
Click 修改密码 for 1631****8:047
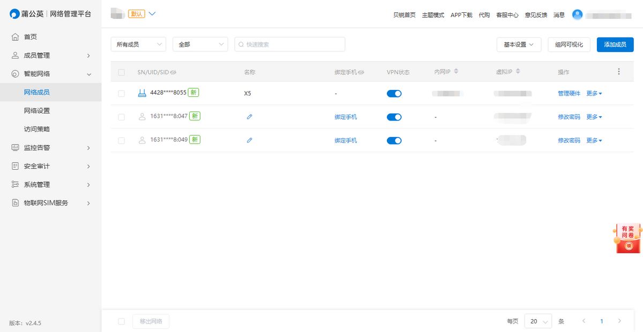[569, 117]
